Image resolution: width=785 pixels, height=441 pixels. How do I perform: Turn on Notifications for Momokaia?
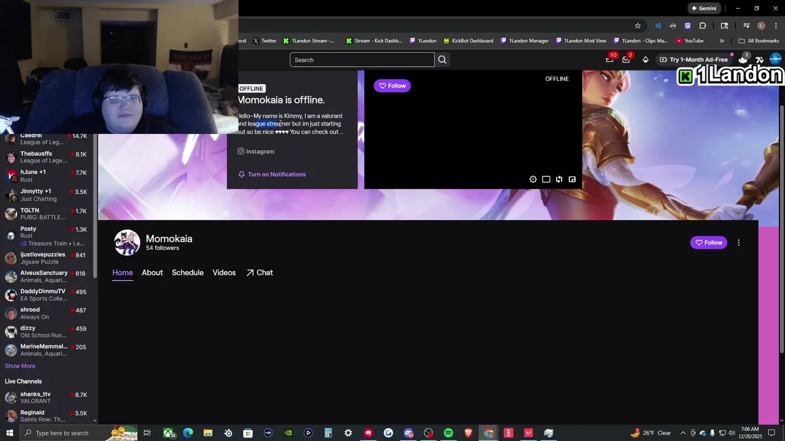272,175
